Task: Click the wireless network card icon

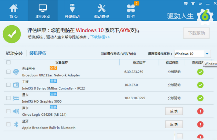Action: tap(16, 72)
